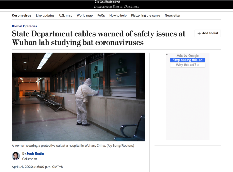The height and width of the screenshot is (172, 233).
Task: Open the Flattening the curve page
Action: tap(145, 16)
